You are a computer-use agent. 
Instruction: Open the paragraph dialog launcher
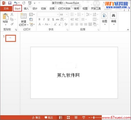[x=98, y=30]
